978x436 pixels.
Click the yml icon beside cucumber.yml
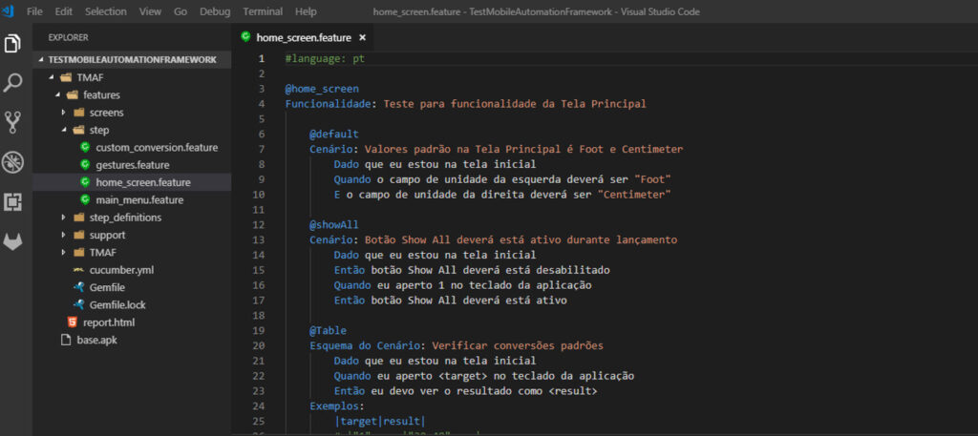(x=78, y=270)
